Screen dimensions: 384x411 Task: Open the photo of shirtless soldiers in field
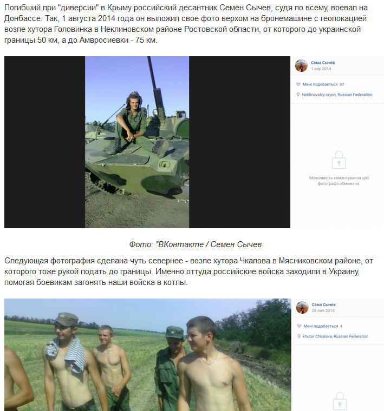(147, 355)
